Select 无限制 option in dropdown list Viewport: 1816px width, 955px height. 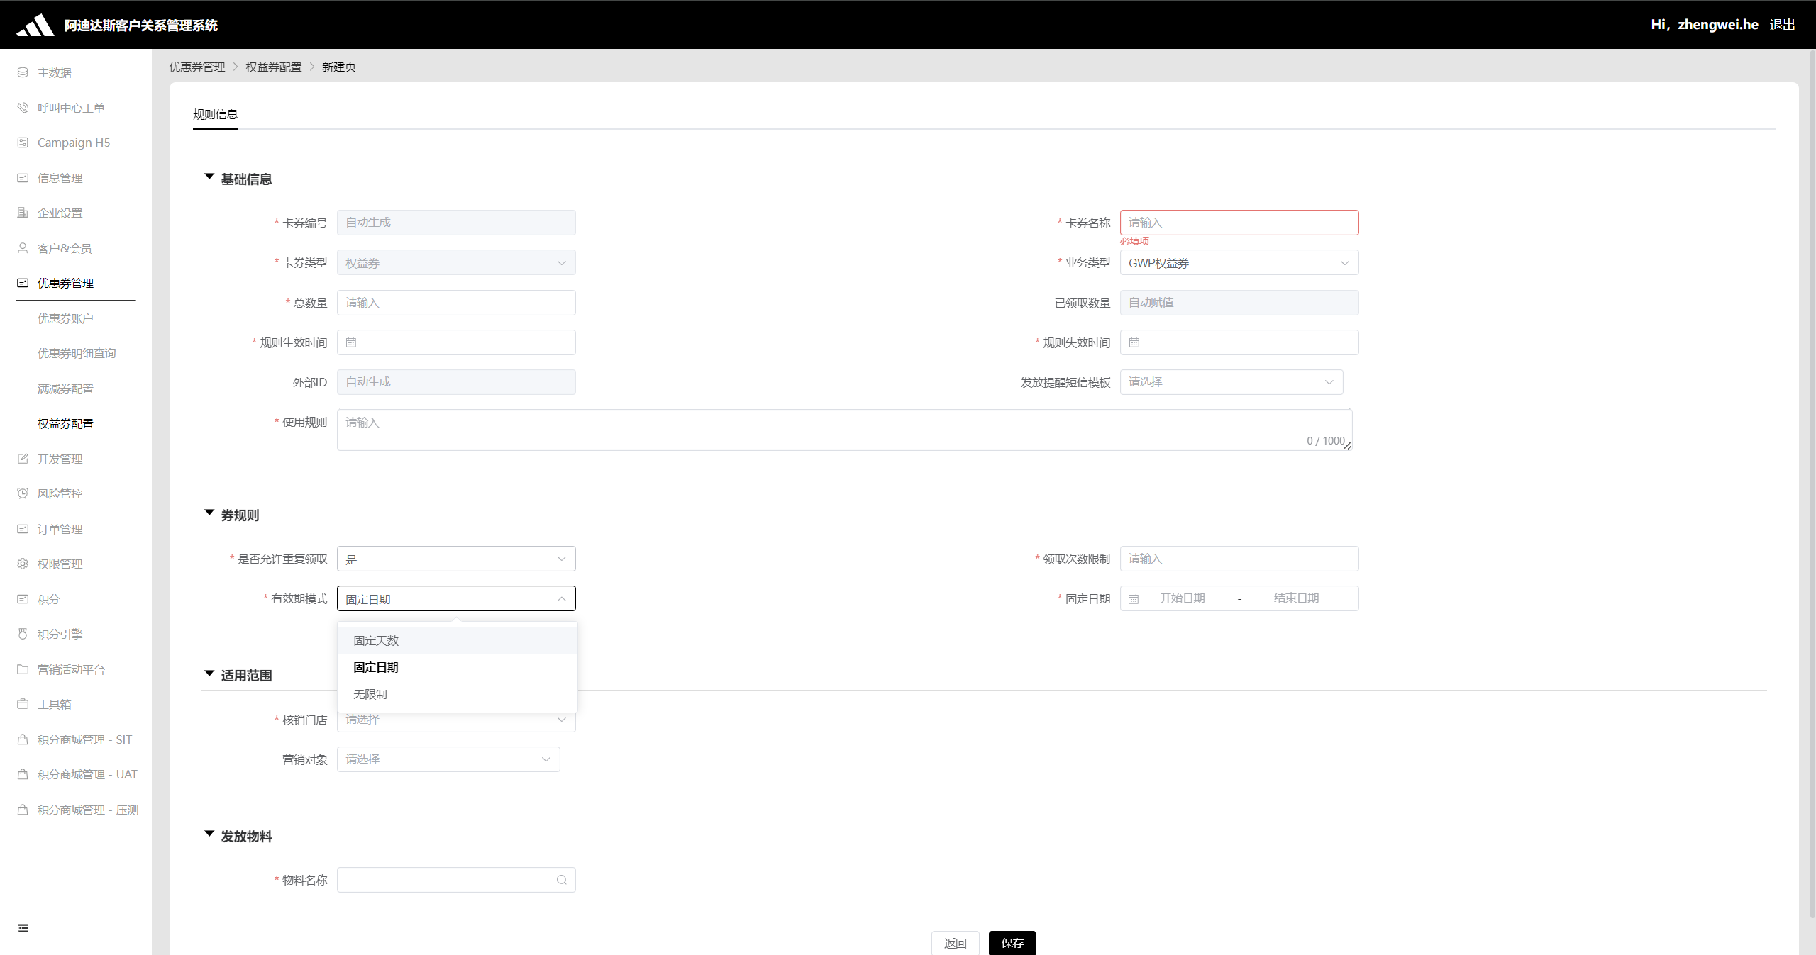pos(458,694)
